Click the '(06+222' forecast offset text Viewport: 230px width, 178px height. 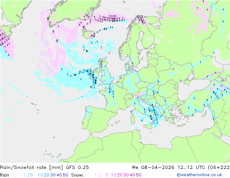(x=219, y=167)
